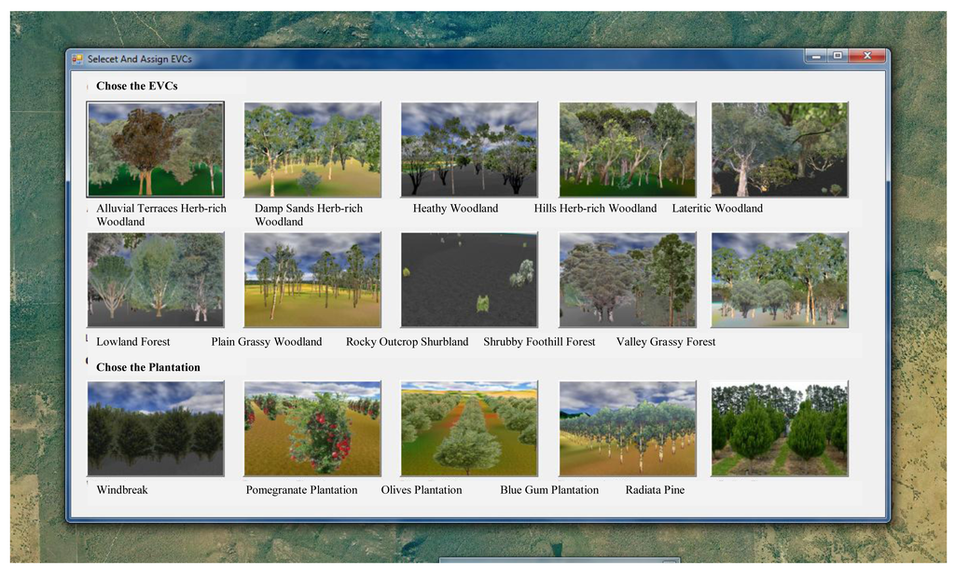Click the 'Valley Grassy Forest' label
The image size is (955, 575).
(666, 342)
